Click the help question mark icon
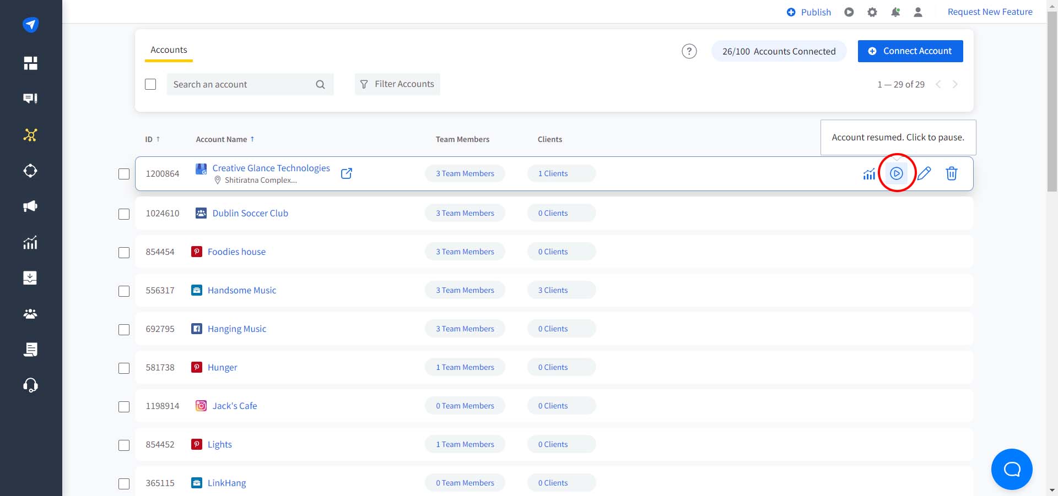This screenshot has height=496, width=1058. pyautogui.click(x=689, y=51)
